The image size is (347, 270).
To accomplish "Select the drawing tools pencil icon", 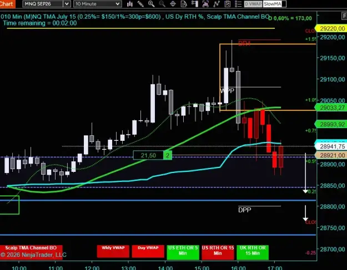I will 140,4.
